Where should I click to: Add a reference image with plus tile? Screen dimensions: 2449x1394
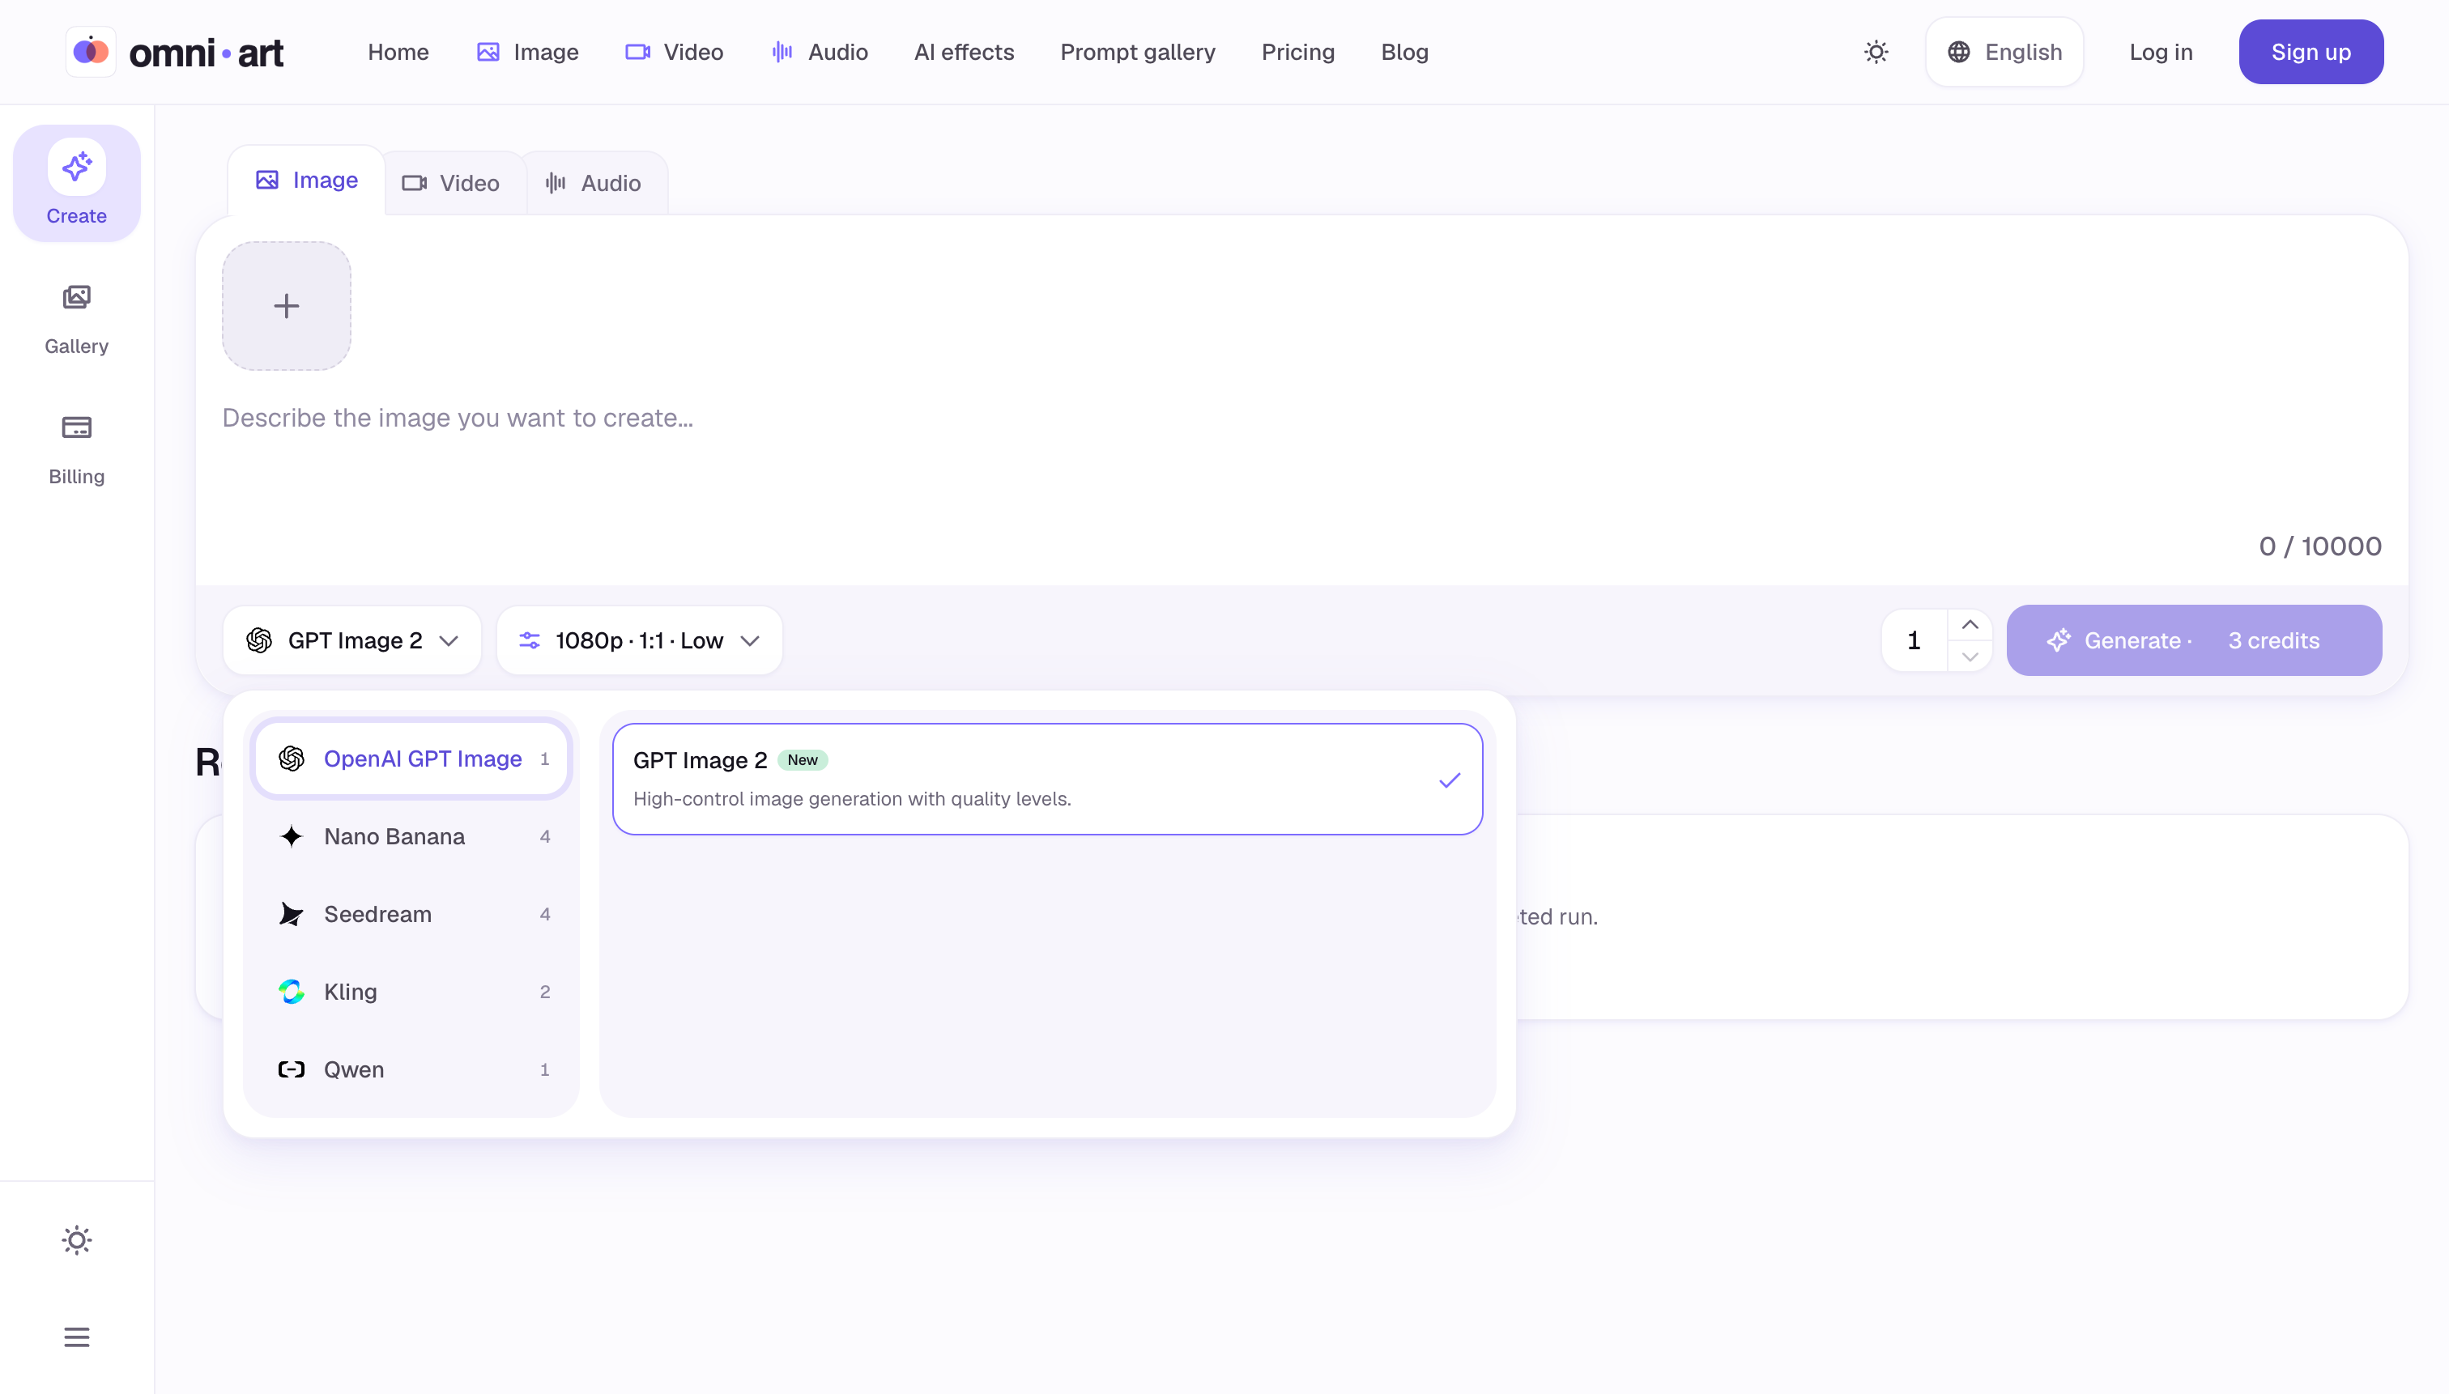pyautogui.click(x=287, y=305)
